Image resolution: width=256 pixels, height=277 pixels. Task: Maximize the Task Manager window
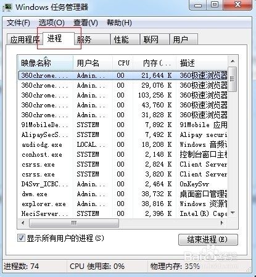point(215,4)
